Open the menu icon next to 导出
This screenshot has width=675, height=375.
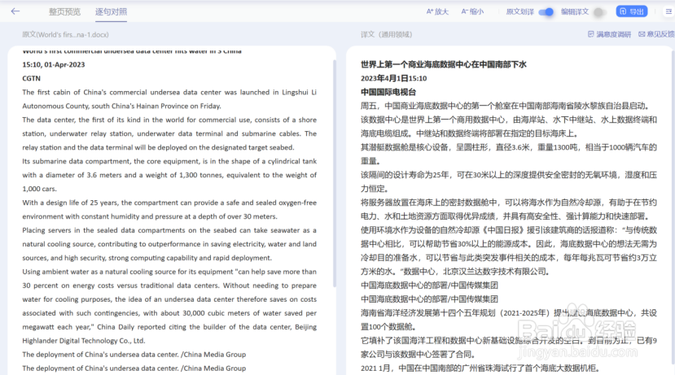(668, 11)
